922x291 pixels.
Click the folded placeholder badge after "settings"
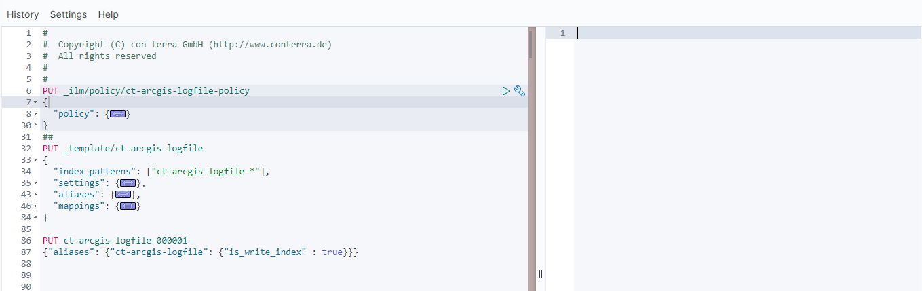pyautogui.click(x=128, y=183)
